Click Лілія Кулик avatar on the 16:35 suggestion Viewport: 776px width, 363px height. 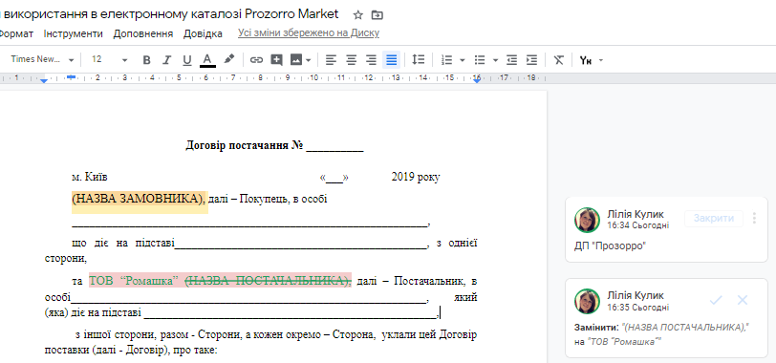click(587, 301)
